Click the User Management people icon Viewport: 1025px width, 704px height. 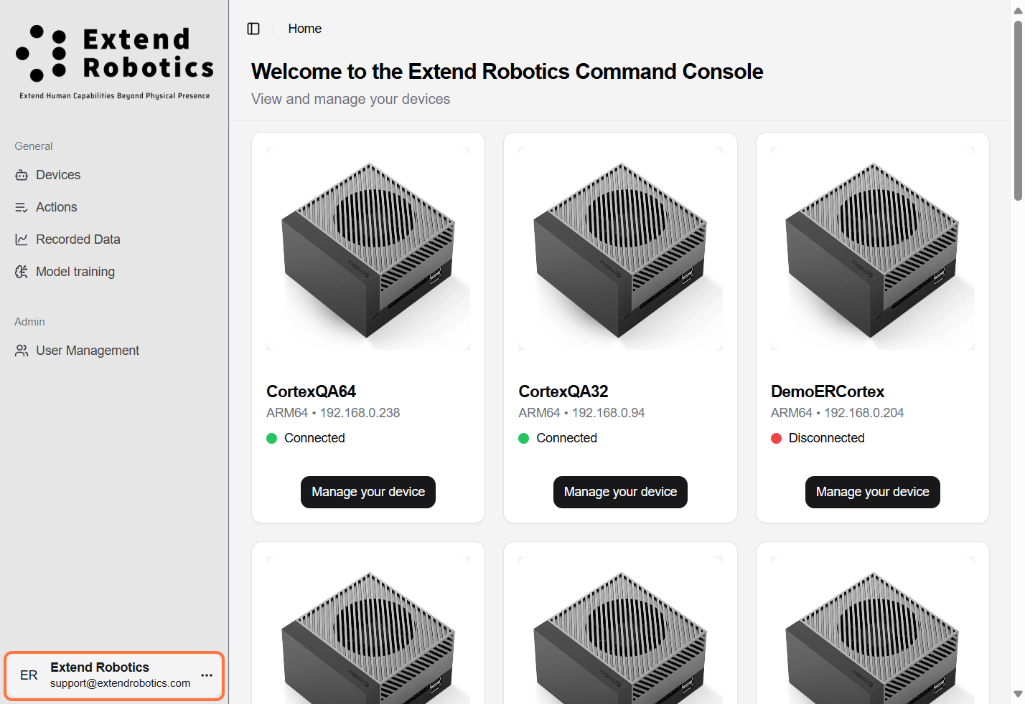22,351
